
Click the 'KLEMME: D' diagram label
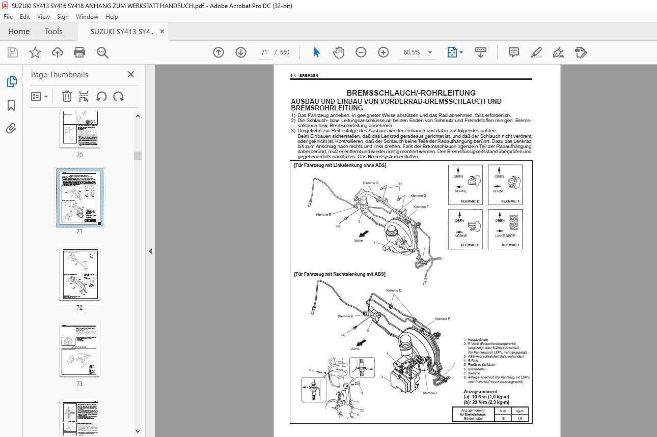point(470,201)
